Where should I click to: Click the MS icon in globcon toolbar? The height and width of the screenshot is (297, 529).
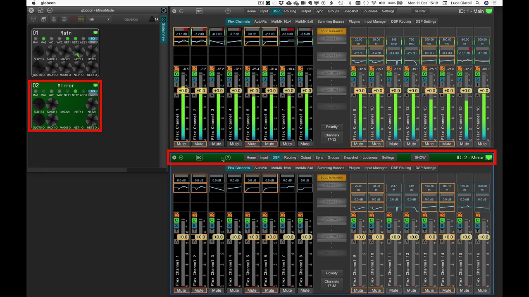click(x=81, y=19)
